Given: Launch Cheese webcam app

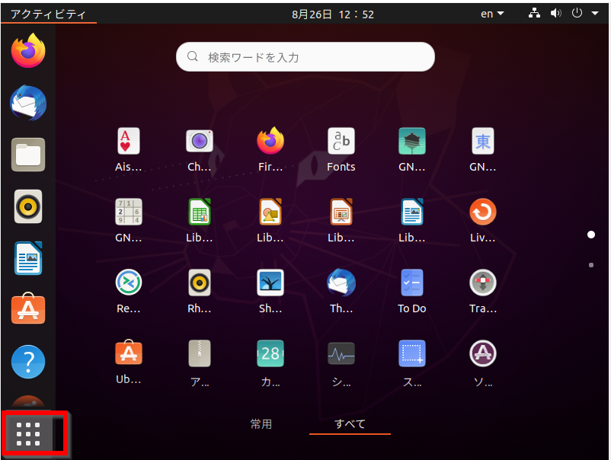Looking at the screenshot, I should point(199,149).
